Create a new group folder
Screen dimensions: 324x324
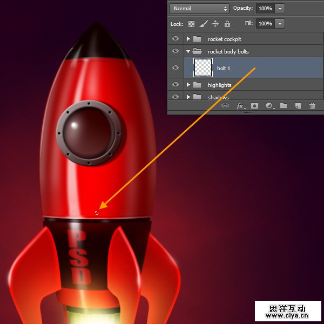pos(283,106)
